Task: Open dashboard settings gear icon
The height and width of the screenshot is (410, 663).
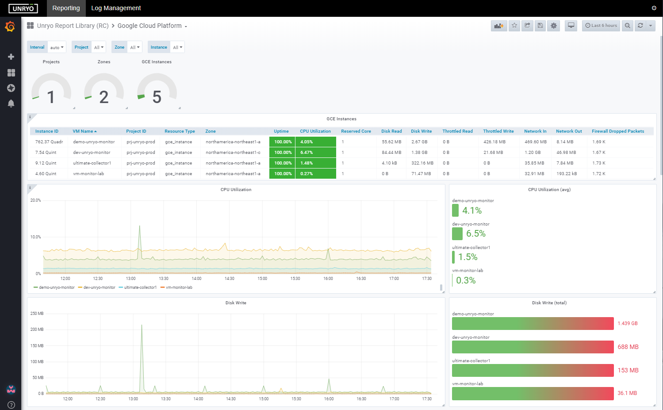Action: [553, 26]
